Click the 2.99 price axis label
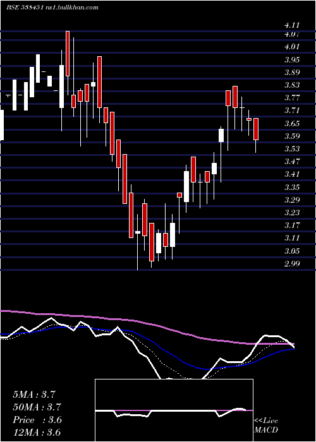The width and height of the screenshot is (316, 442). coord(292,264)
